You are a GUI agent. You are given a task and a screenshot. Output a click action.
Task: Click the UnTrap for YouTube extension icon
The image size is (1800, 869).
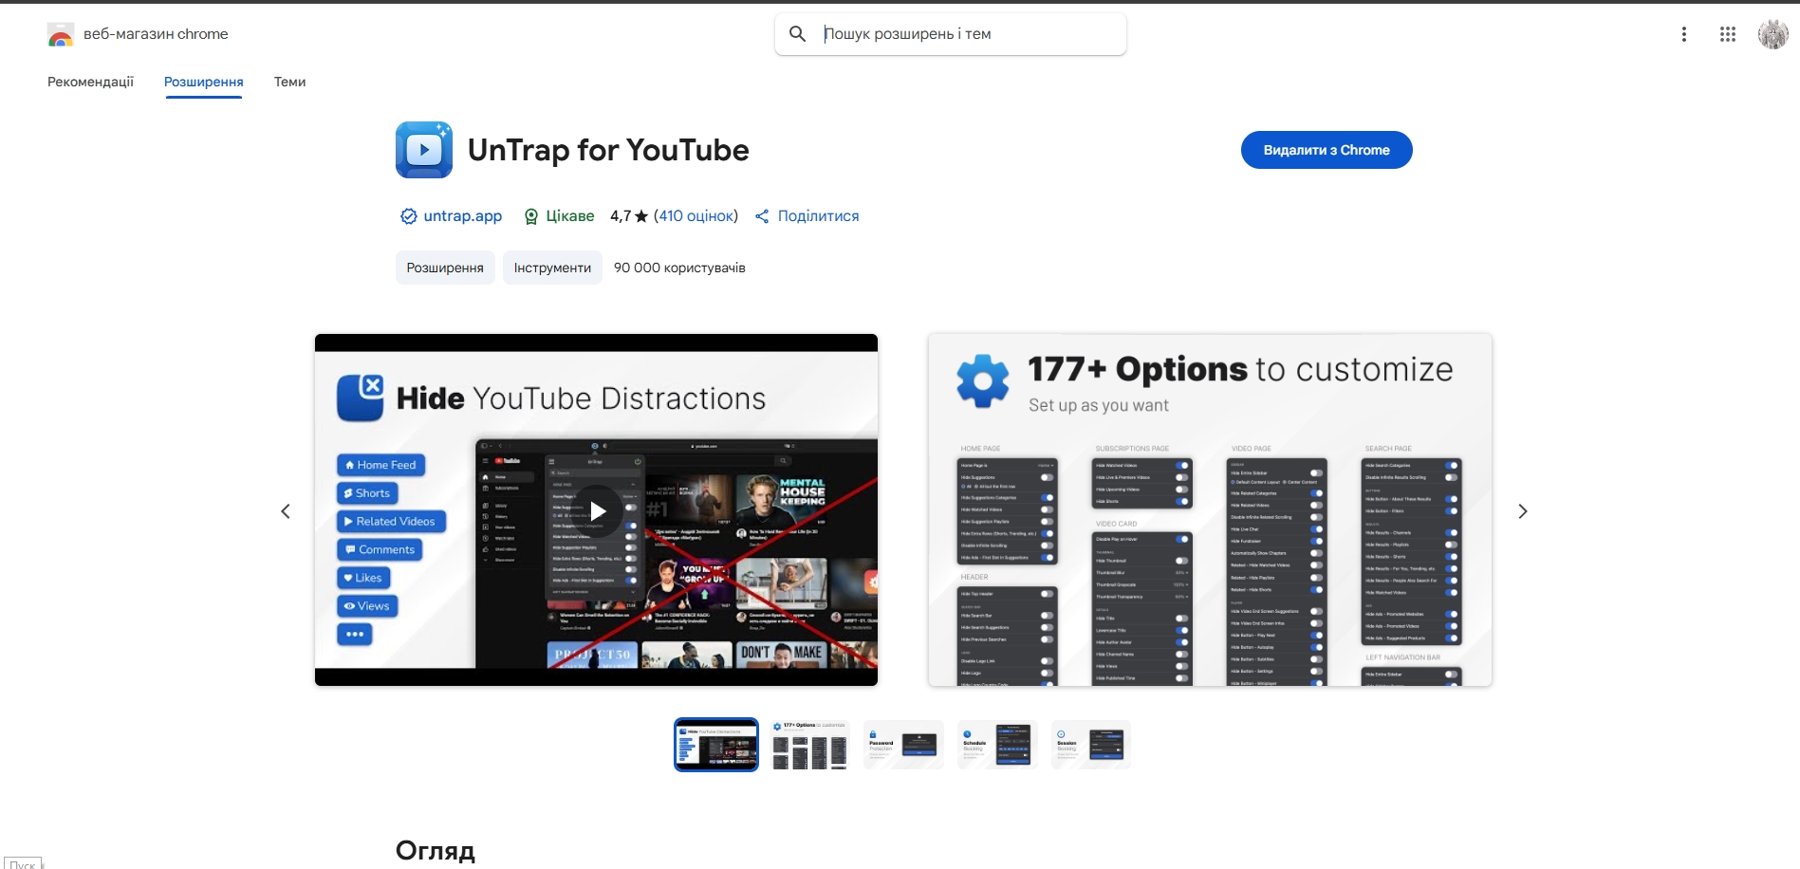424,150
